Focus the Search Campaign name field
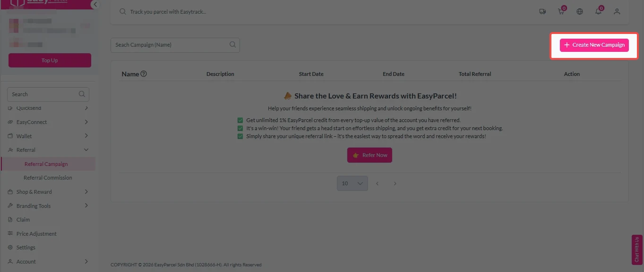 click(170, 45)
